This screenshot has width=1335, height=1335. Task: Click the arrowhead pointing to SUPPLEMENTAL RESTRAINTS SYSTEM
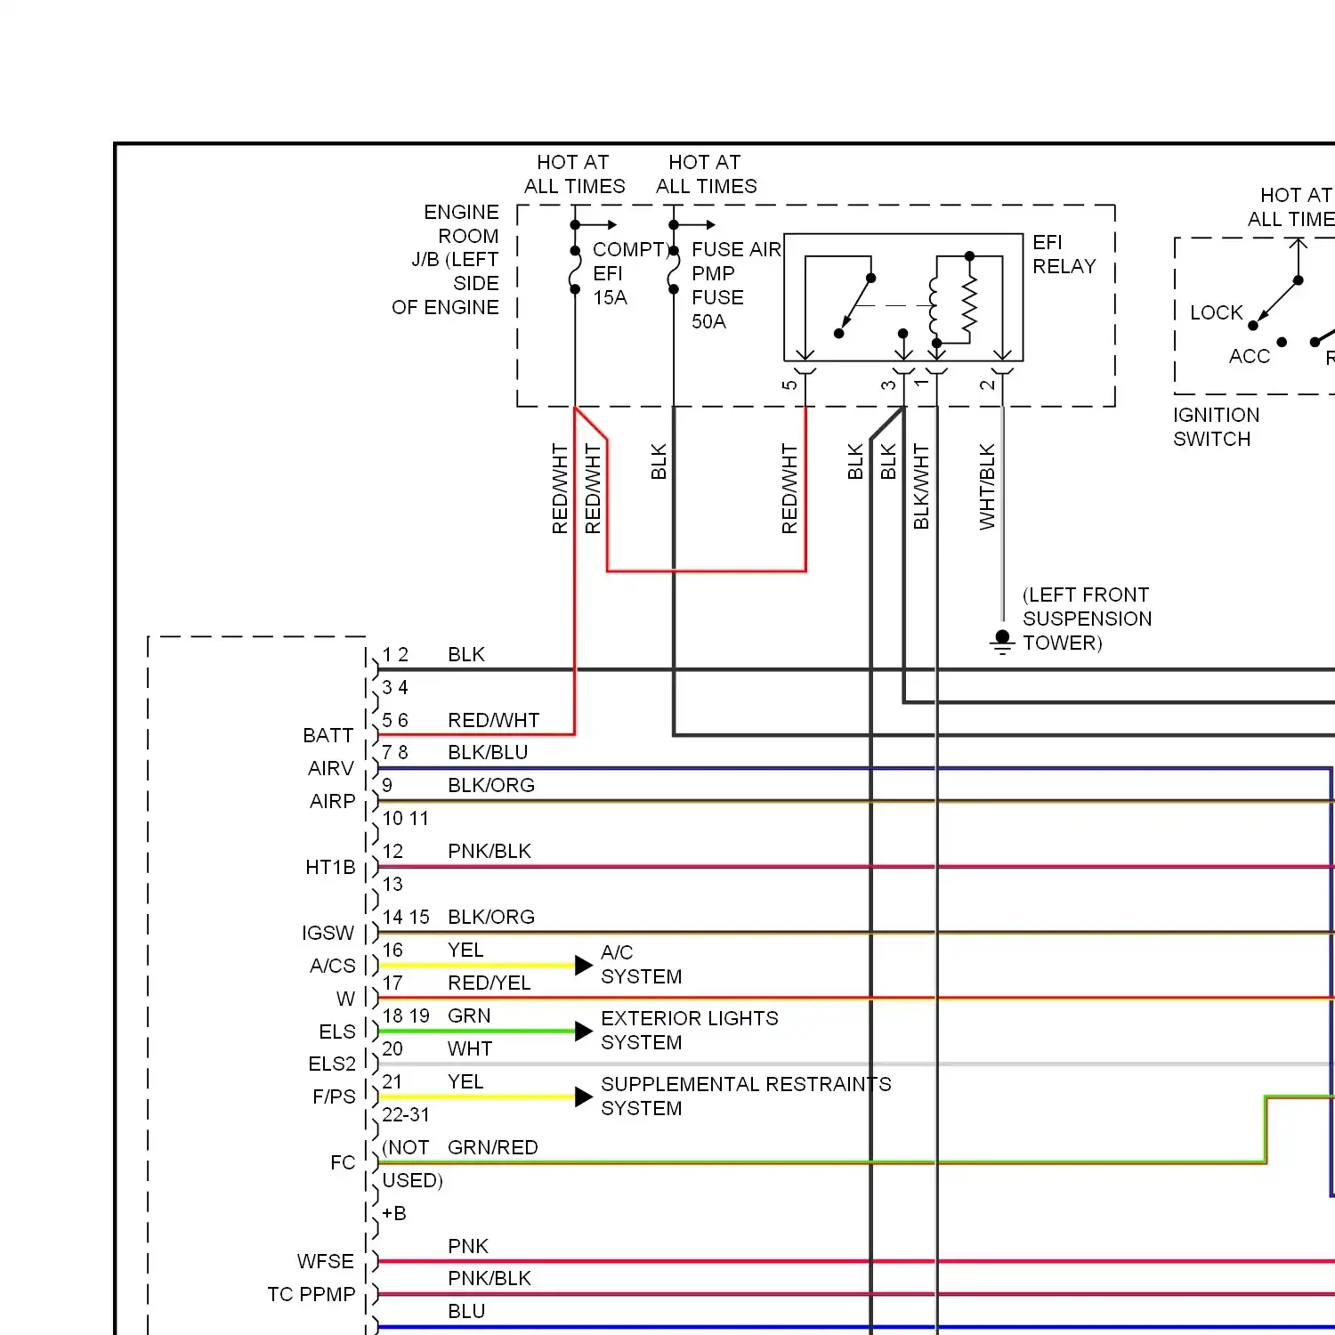click(584, 1096)
